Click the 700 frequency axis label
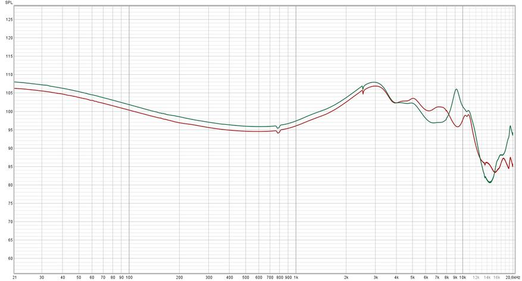 click(270, 277)
